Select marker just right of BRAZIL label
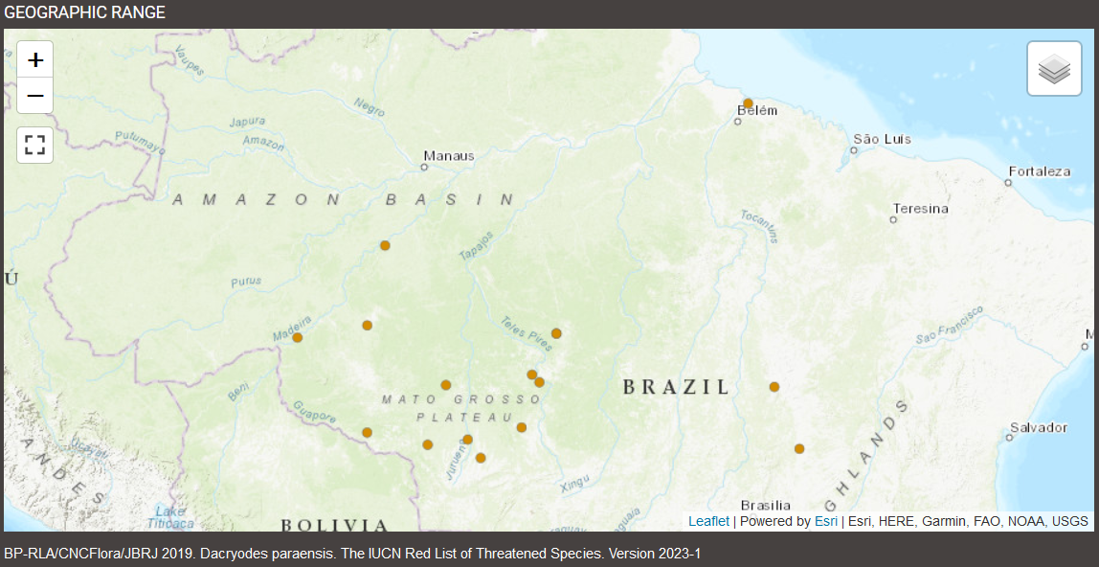Screen dimensions: 1099x567 pos(774,387)
